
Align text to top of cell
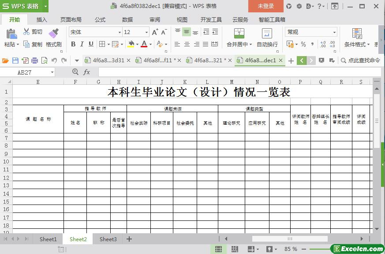coord(178,31)
